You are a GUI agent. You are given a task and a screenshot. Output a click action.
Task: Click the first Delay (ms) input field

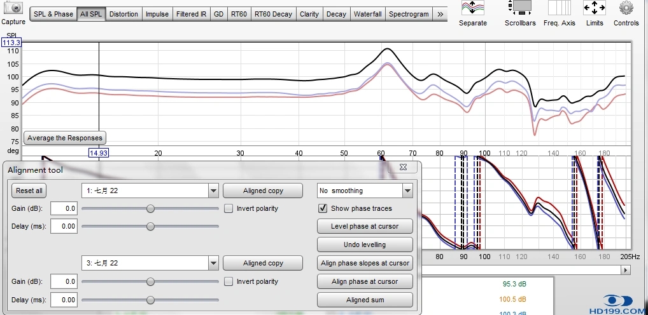[x=64, y=227]
